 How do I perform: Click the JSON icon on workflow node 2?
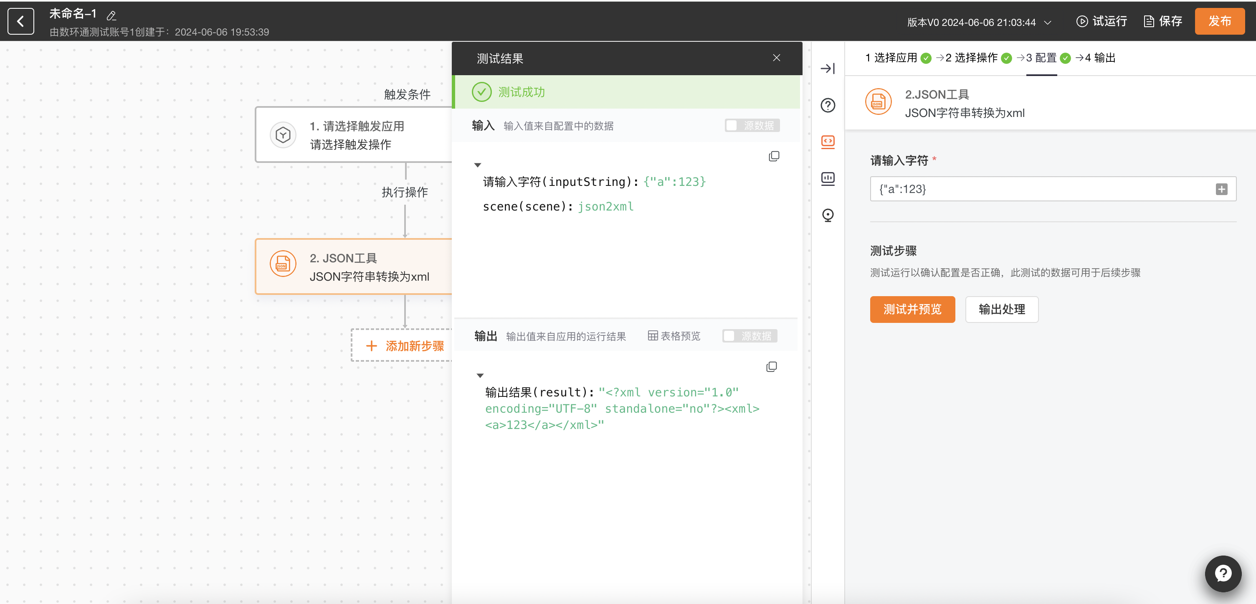(283, 264)
